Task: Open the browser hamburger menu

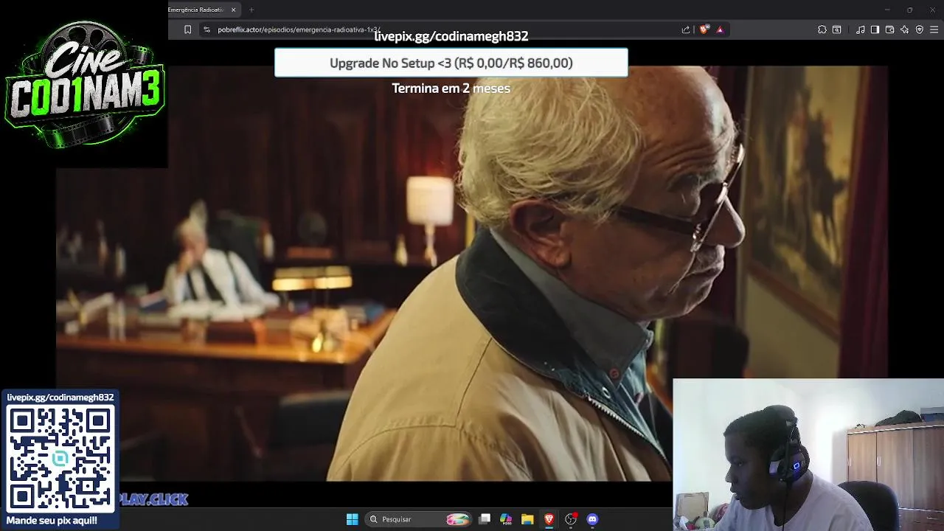Action: [x=934, y=29]
